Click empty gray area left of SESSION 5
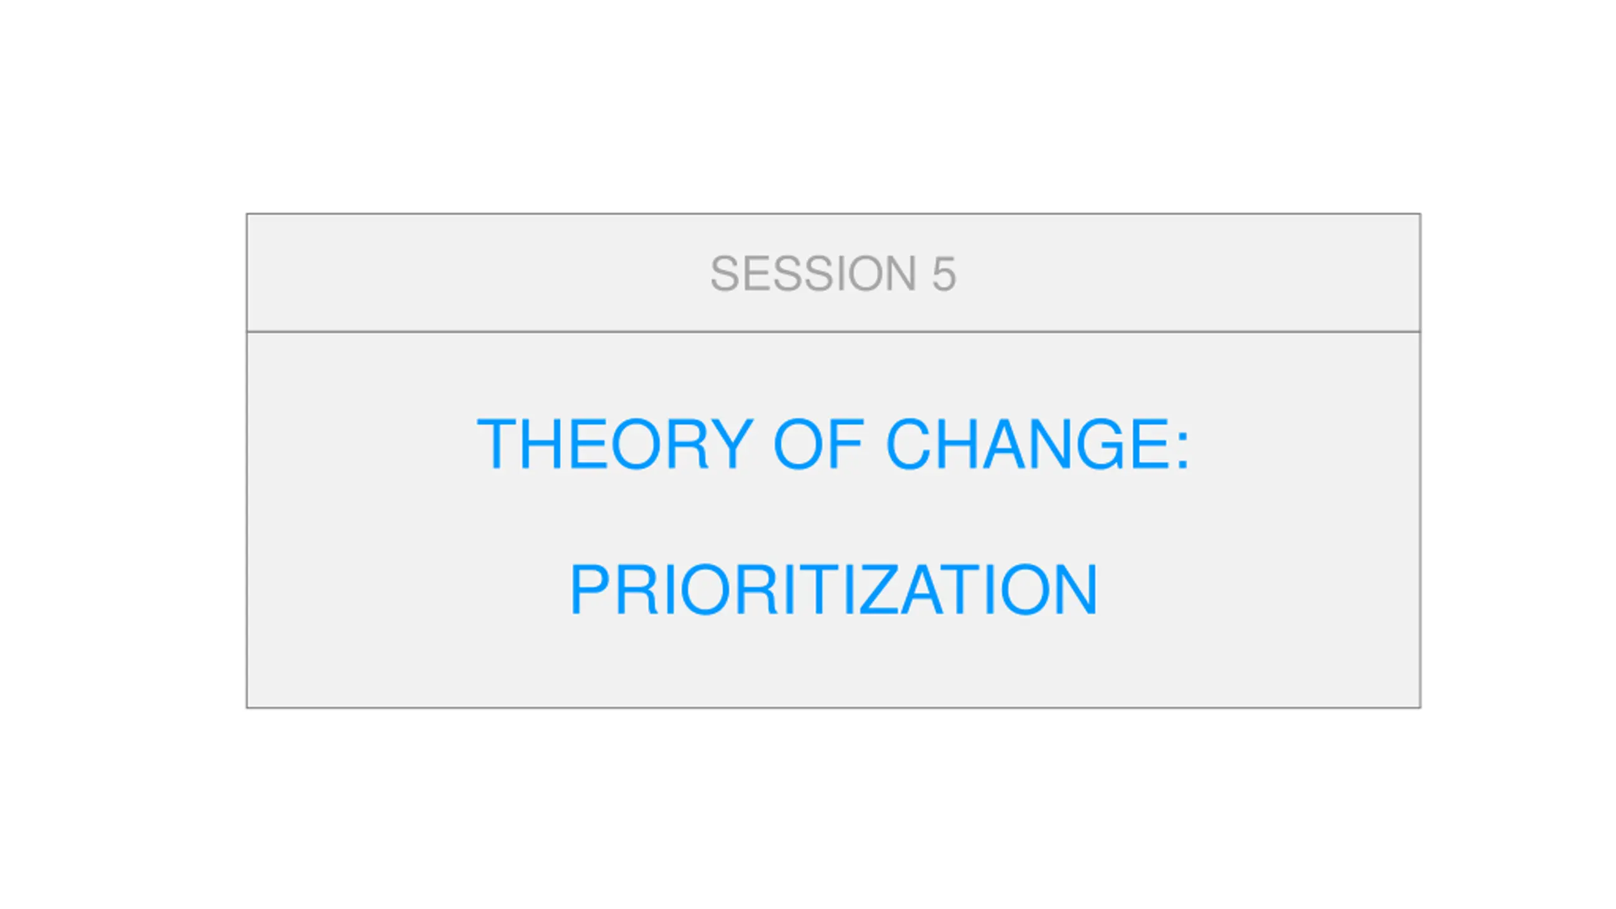This screenshot has height=909, width=1616. 473,273
